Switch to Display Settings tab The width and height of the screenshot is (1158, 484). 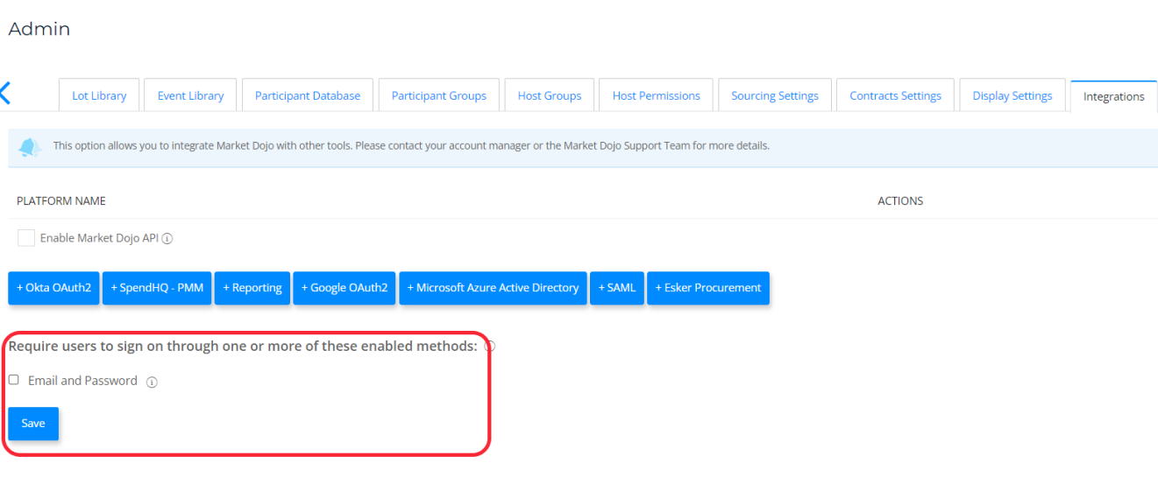point(1012,95)
